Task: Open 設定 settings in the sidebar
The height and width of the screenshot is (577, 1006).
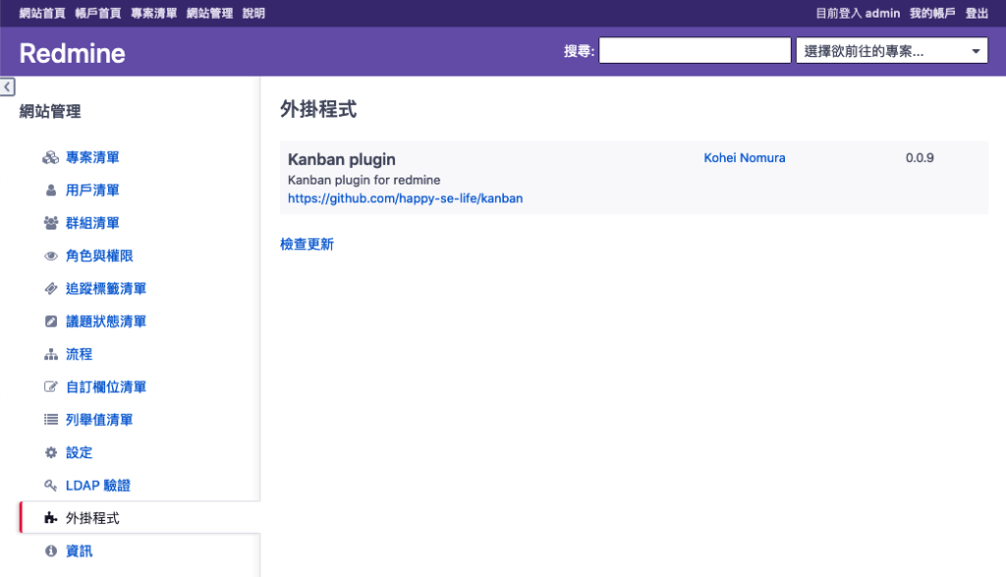Action: 79,452
